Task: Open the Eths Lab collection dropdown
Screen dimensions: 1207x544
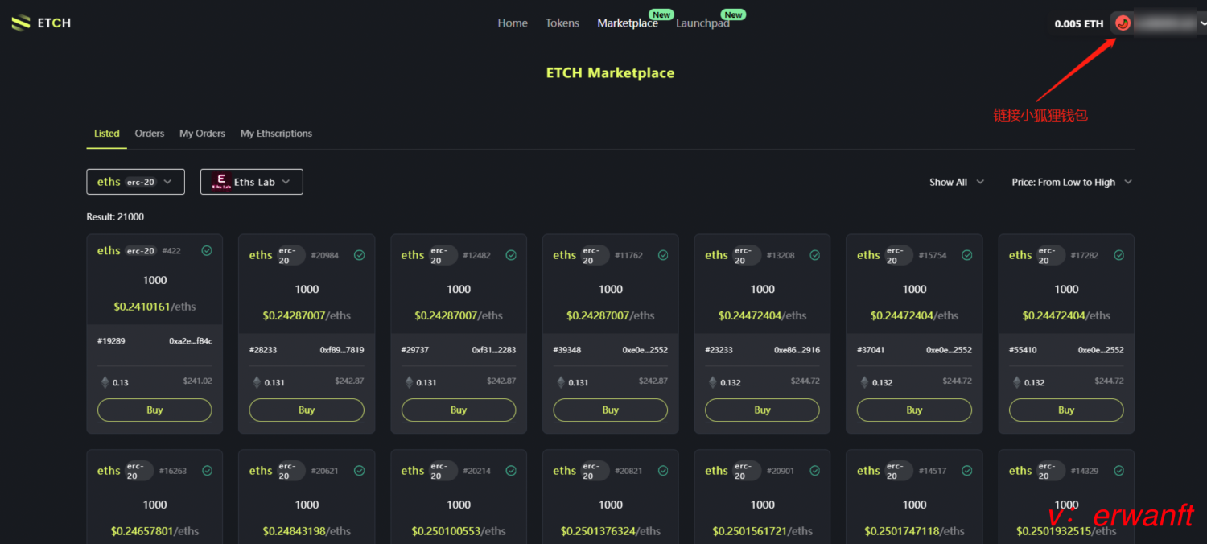Action: pyautogui.click(x=251, y=182)
